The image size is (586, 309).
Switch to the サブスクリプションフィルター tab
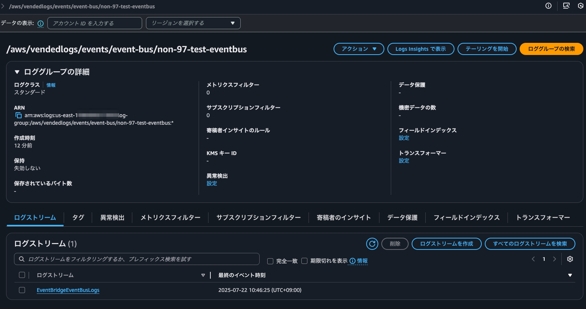(259, 218)
